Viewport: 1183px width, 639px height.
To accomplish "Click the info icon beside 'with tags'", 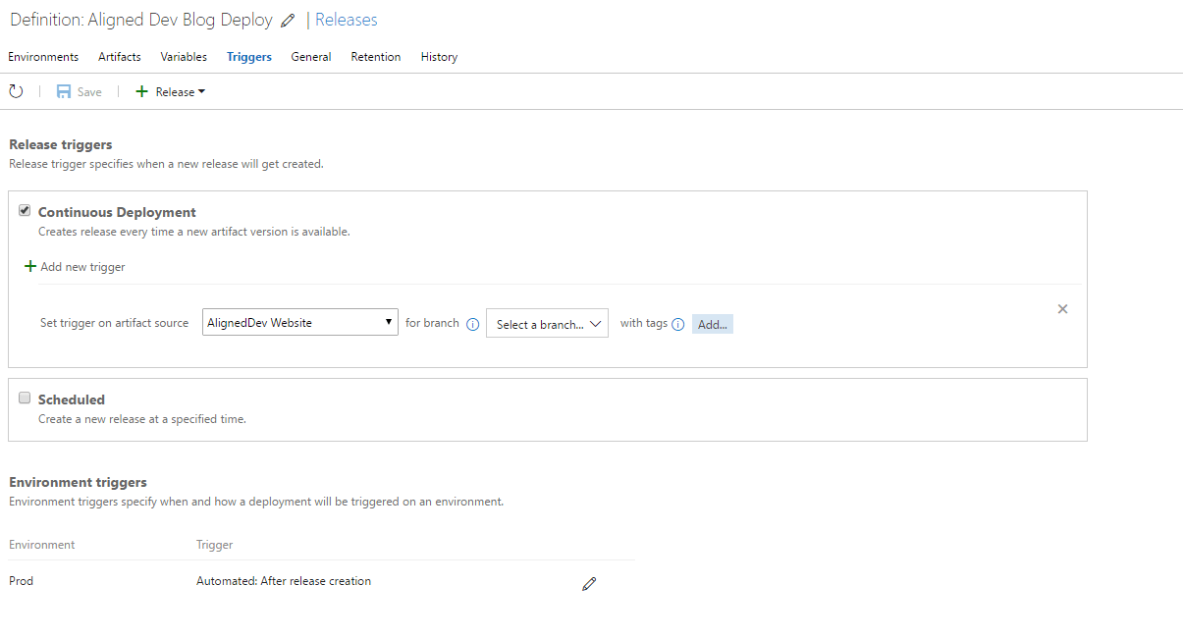I will [x=678, y=323].
